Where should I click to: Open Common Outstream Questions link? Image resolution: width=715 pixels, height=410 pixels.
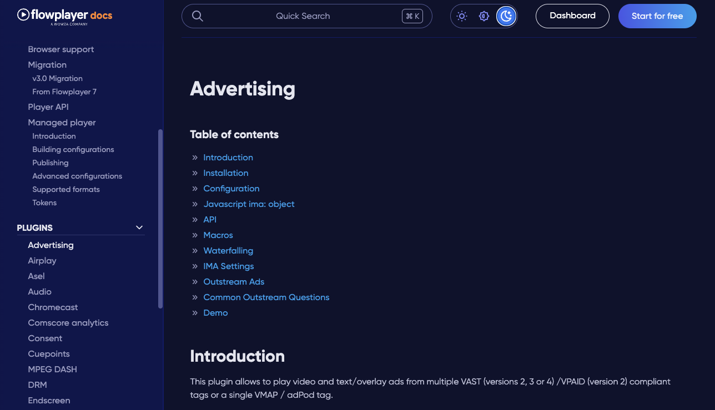coord(266,297)
